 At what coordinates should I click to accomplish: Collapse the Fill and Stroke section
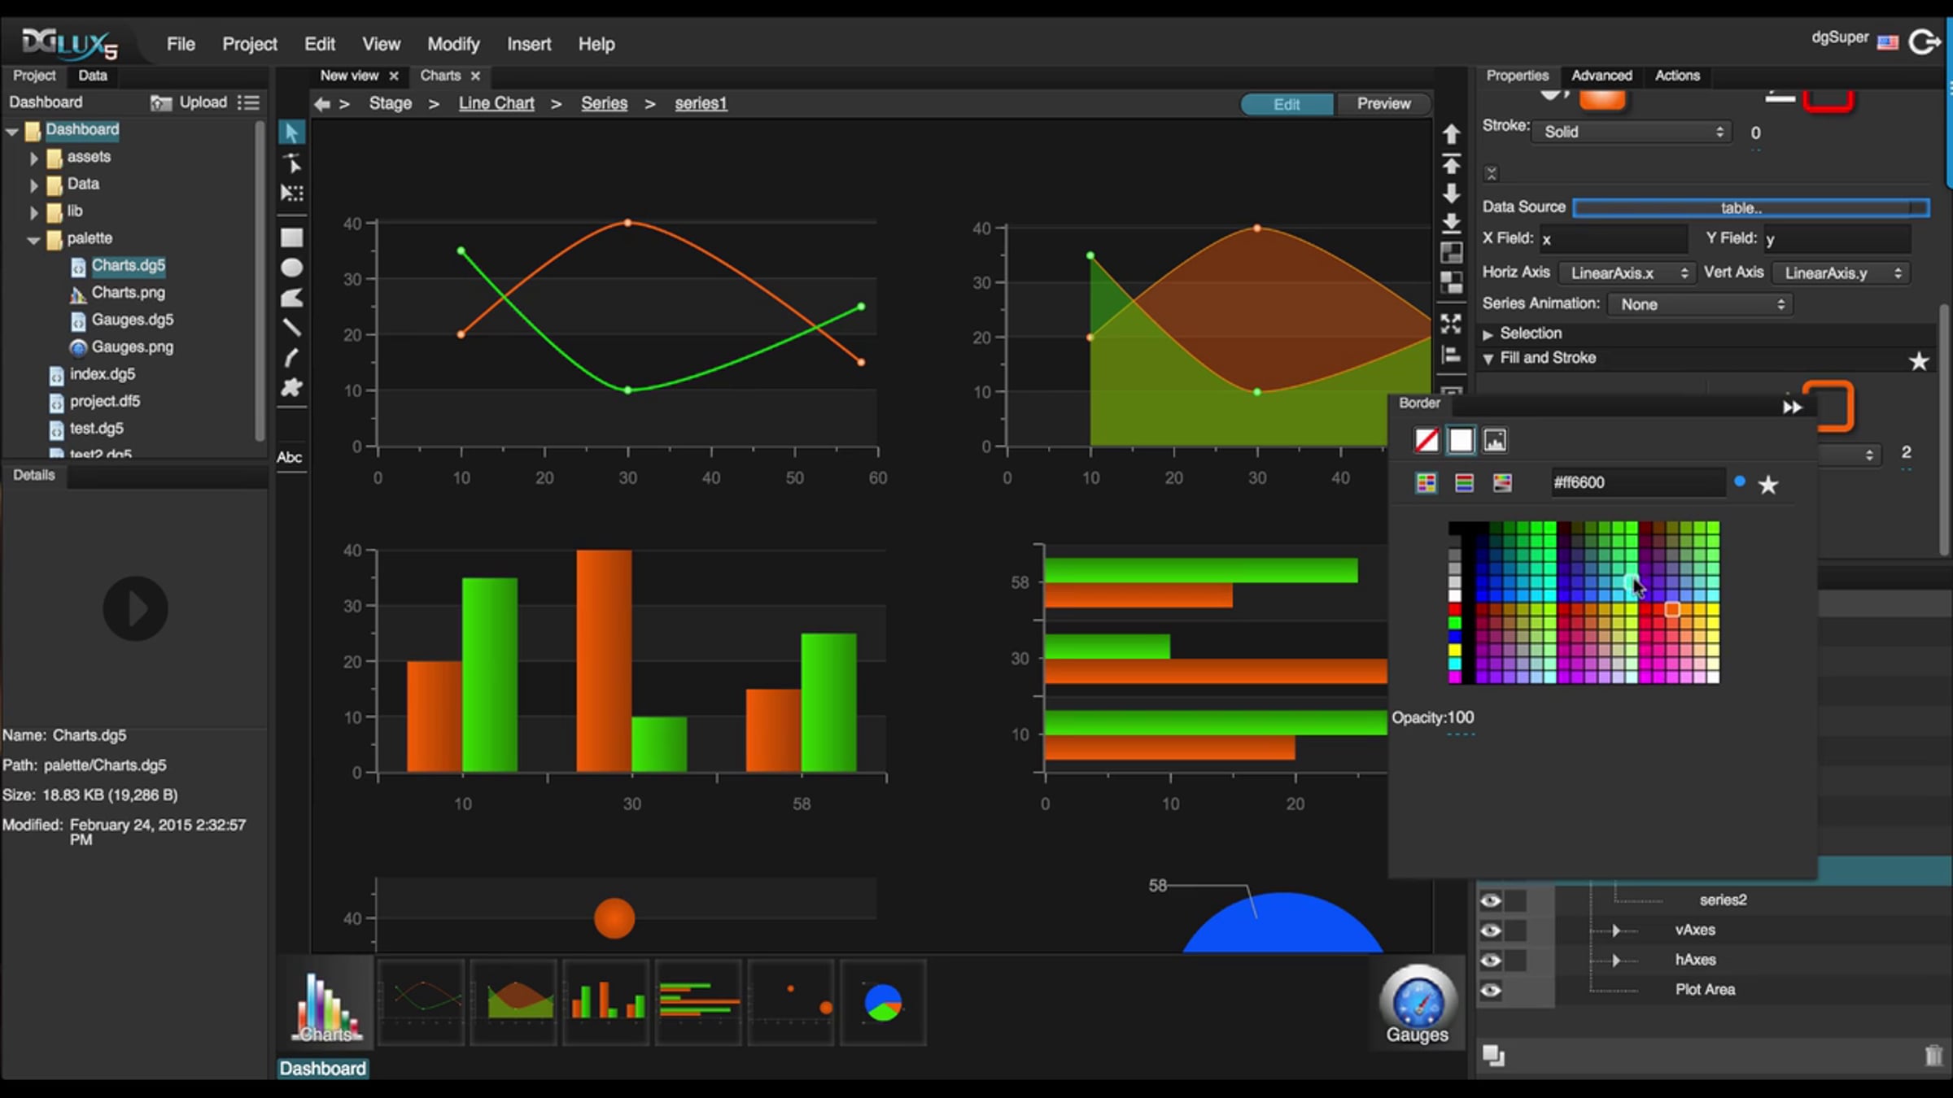[x=1488, y=359]
